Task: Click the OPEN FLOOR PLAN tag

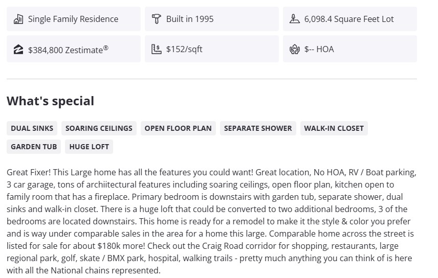Action: tap(178, 128)
